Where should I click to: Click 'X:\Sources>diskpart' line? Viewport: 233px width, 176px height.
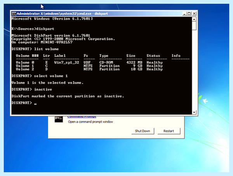tap(33, 29)
